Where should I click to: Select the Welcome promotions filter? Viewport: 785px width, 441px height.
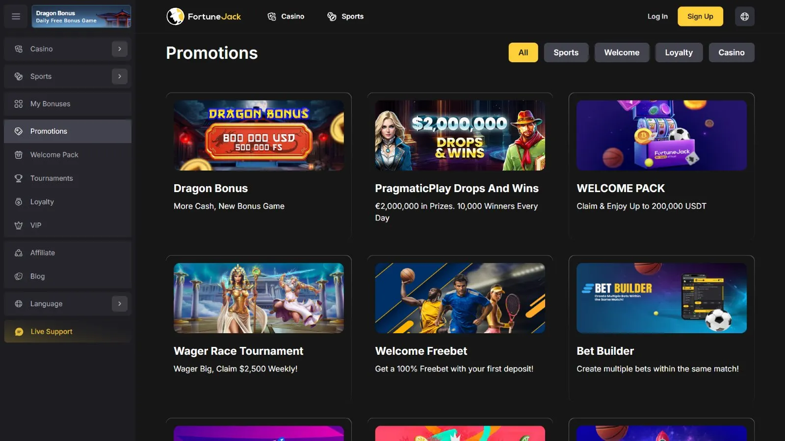622,52
